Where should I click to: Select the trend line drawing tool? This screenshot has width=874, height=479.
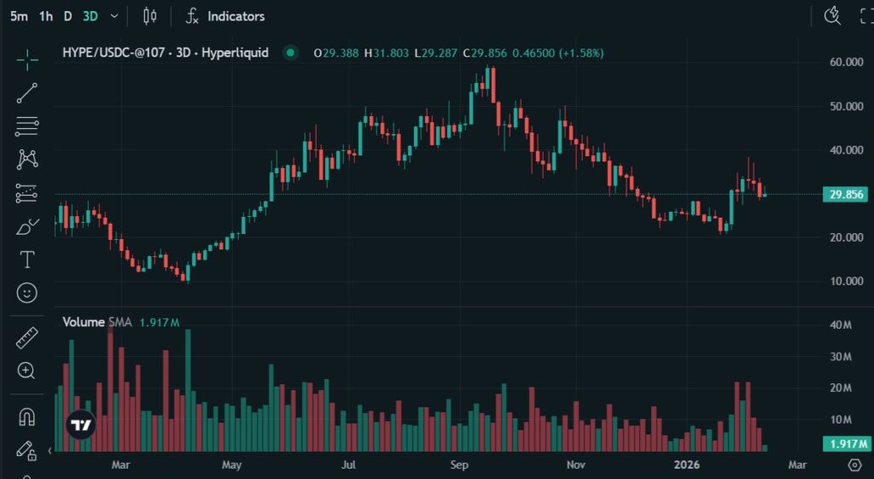point(27,93)
